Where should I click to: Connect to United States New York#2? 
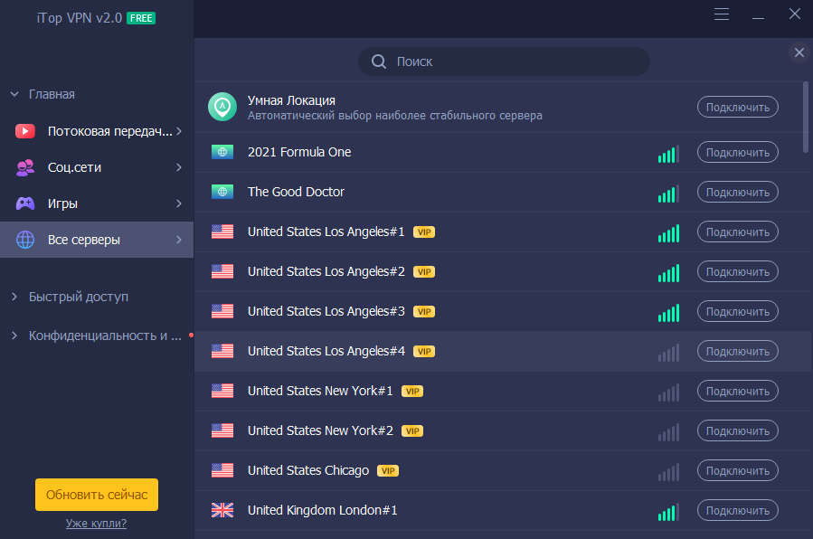click(x=737, y=431)
